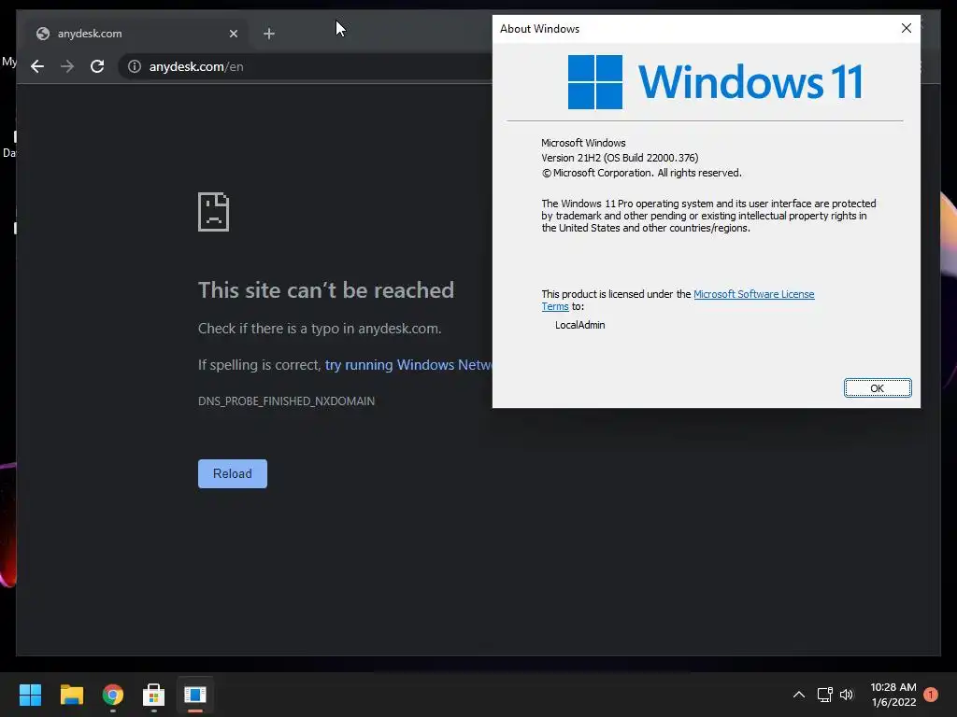Click the About Windows title bar text

click(x=539, y=29)
